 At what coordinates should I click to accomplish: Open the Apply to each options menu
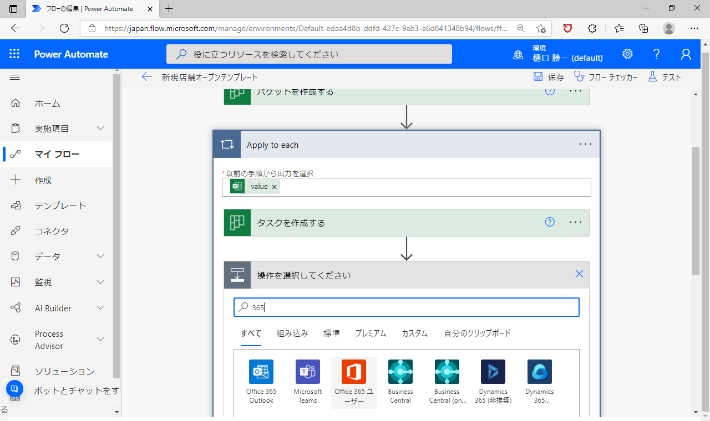click(x=586, y=144)
